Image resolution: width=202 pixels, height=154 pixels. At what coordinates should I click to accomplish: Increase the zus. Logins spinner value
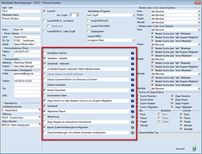tap(78, 14)
